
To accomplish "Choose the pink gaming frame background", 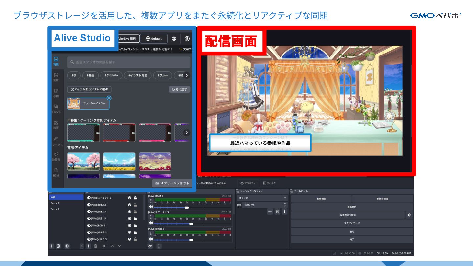I will pos(155,133).
